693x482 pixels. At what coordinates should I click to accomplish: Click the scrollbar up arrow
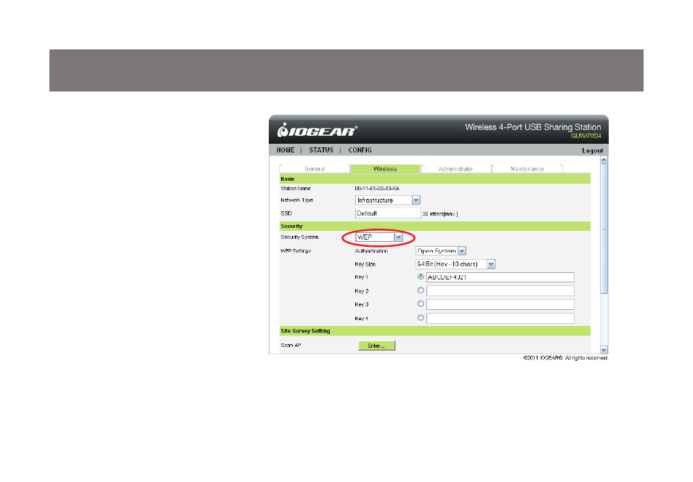pos(604,160)
